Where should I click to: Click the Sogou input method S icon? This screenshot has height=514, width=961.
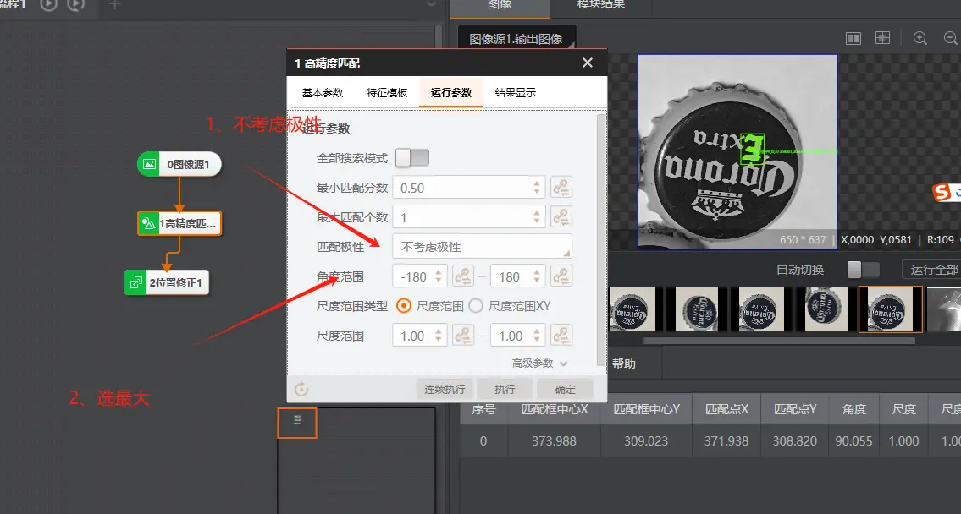pyautogui.click(x=942, y=192)
